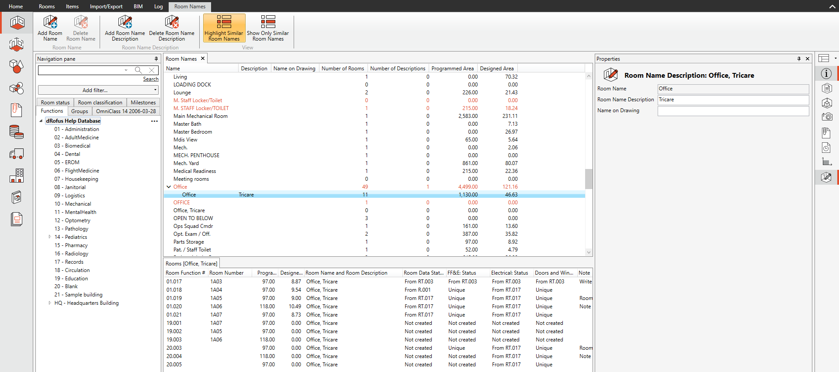Toggle Highlight Similar Room Names
Screen dimensions: 839x372
point(224,28)
